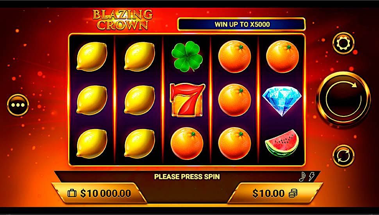This screenshot has width=379, height=215.
Task: Click the orange at bottom of third reel
Action: pos(187,143)
